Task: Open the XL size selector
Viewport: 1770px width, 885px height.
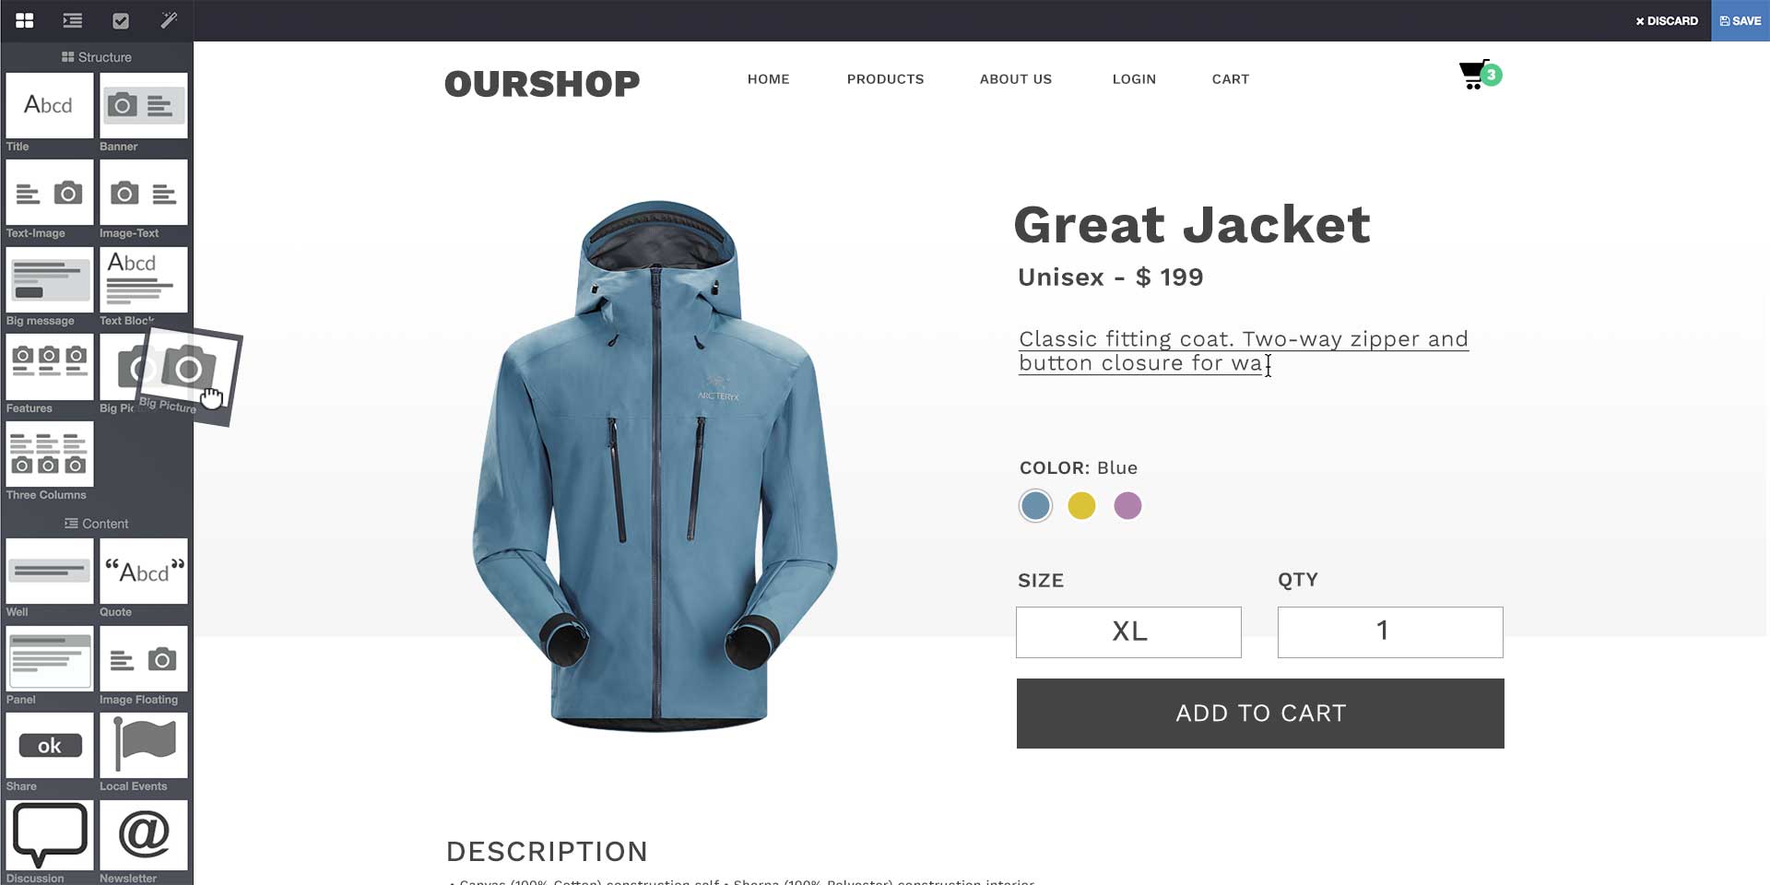Action: tap(1128, 631)
